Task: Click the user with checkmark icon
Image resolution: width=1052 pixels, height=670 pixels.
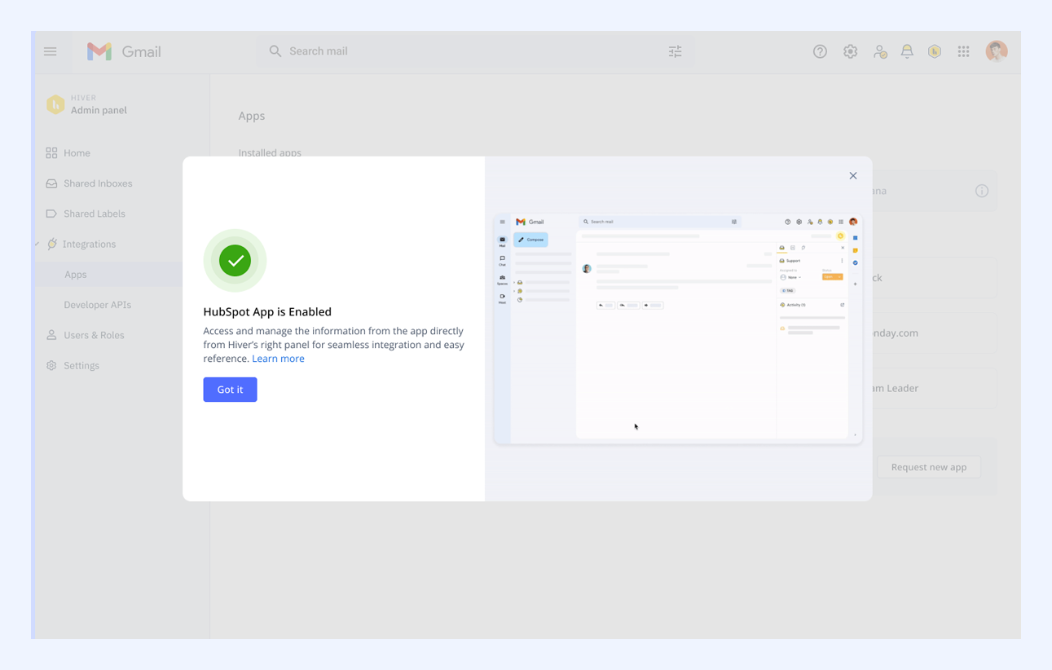Action: point(880,51)
